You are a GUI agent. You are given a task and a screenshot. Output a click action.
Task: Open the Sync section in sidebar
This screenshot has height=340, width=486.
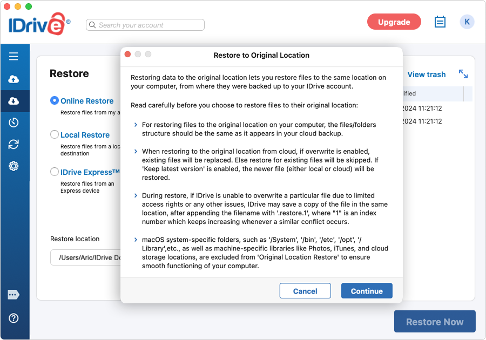pyautogui.click(x=13, y=144)
